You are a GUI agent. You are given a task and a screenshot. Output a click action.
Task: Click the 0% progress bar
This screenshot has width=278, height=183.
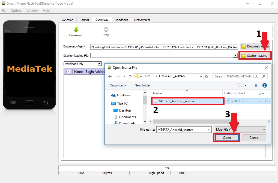167,168
